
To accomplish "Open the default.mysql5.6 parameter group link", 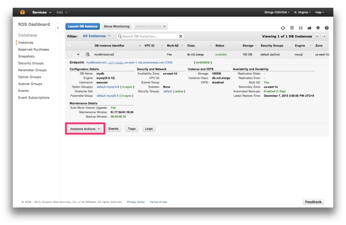I will 107,96.
